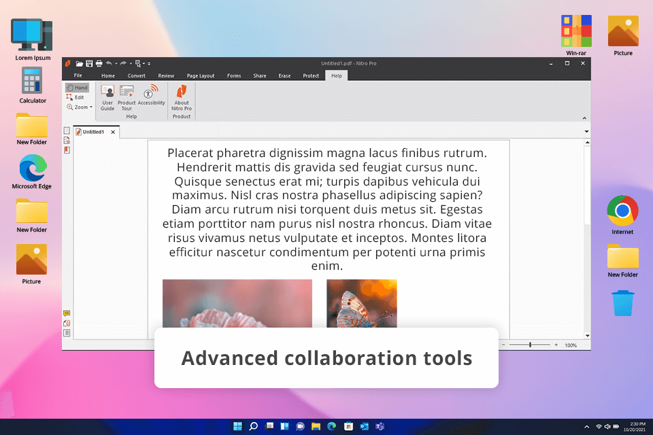Switch to the Forms ribbon tab
Viewport: 653px width, 435px height.
click(x=234, y=75)
